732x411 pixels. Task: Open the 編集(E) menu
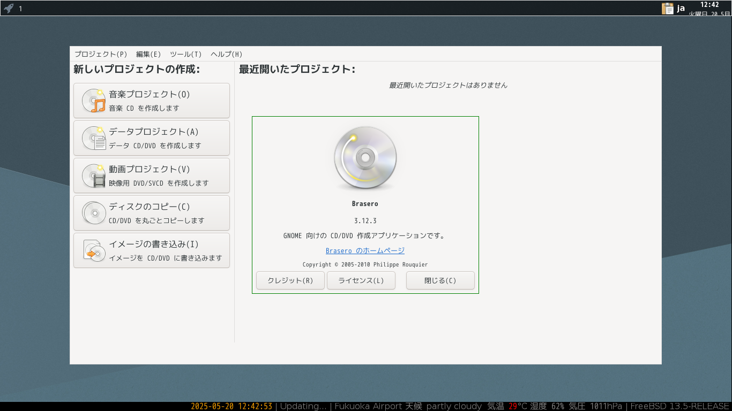point(148,54)
